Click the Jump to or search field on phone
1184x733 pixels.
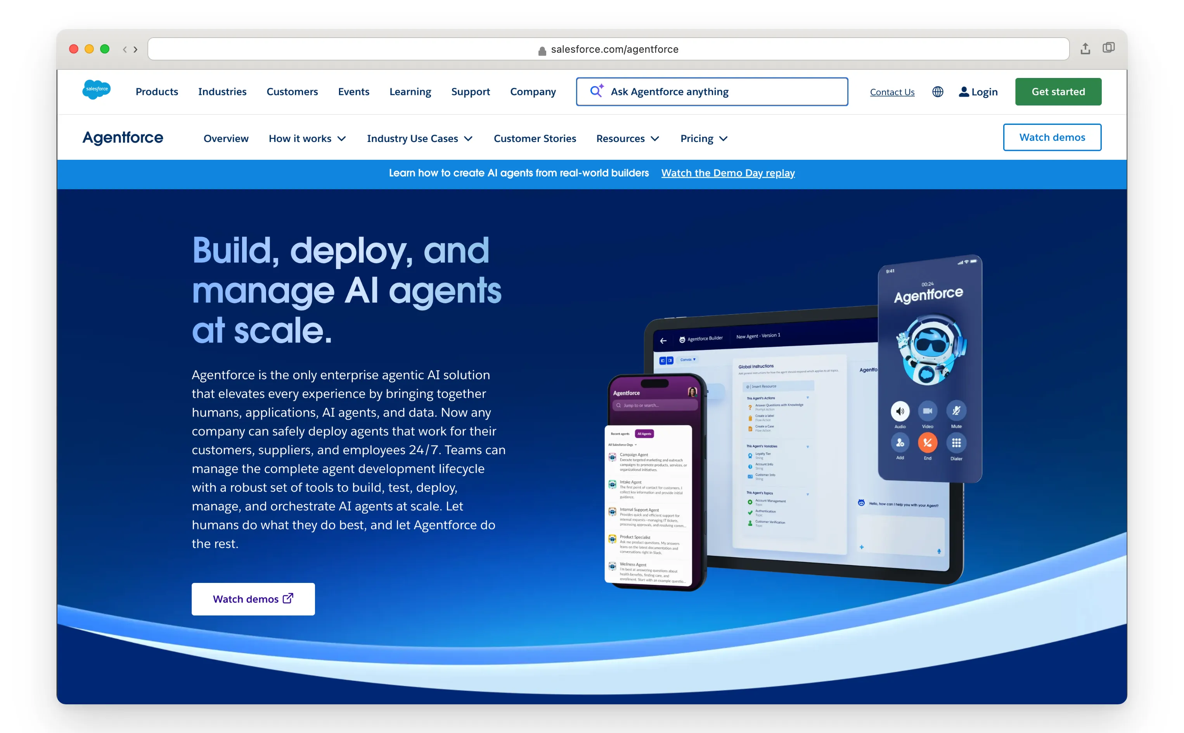(654, 405)
